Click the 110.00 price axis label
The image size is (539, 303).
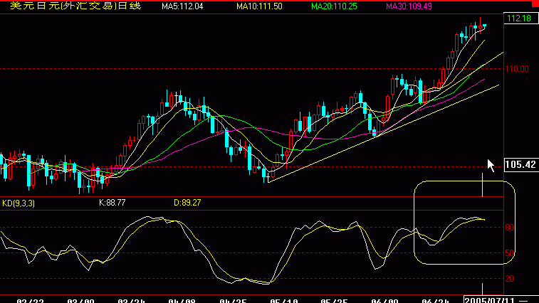(x=517, y=69)
